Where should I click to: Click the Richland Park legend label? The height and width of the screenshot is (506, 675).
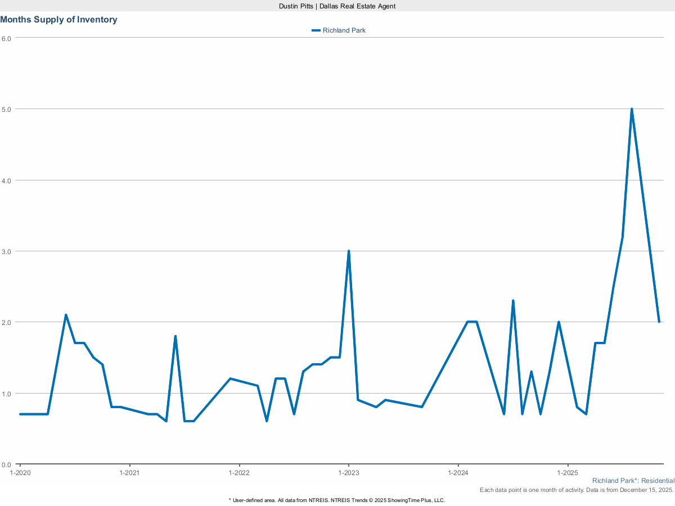coord(344,30)
